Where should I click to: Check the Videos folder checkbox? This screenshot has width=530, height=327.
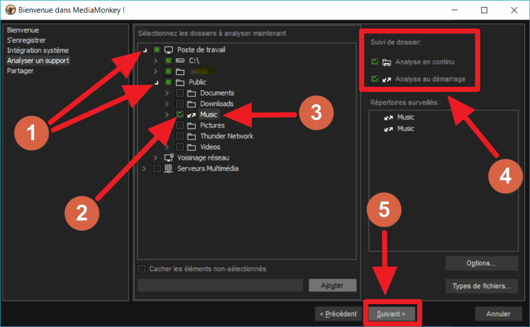point(180,147)
